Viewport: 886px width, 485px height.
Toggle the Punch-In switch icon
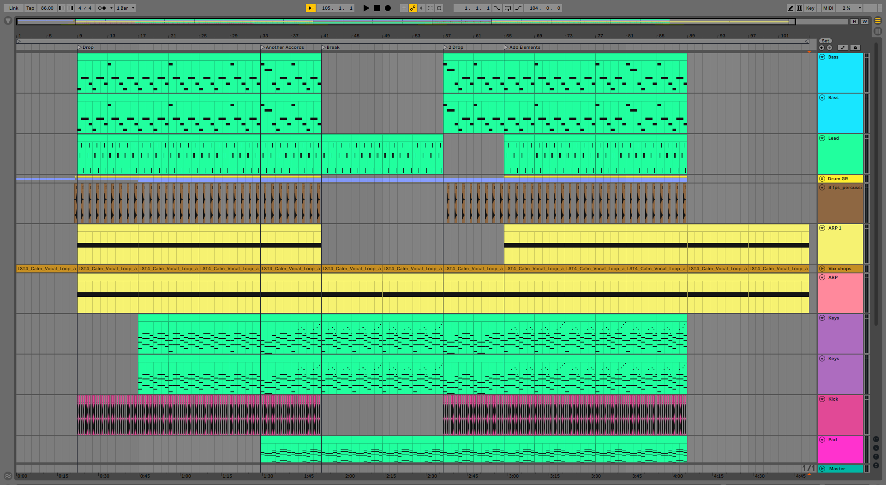click(x=497, y=8)
